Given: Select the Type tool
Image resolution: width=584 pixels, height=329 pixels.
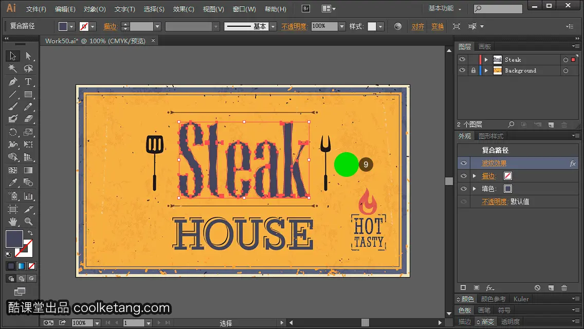Looking at the screenshot, I should pos(28,81).
